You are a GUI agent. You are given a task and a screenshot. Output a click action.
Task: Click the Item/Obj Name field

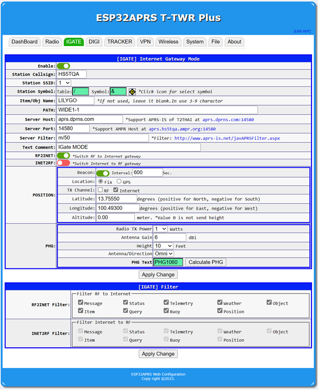pyautogui.click(x=76, y=101)
